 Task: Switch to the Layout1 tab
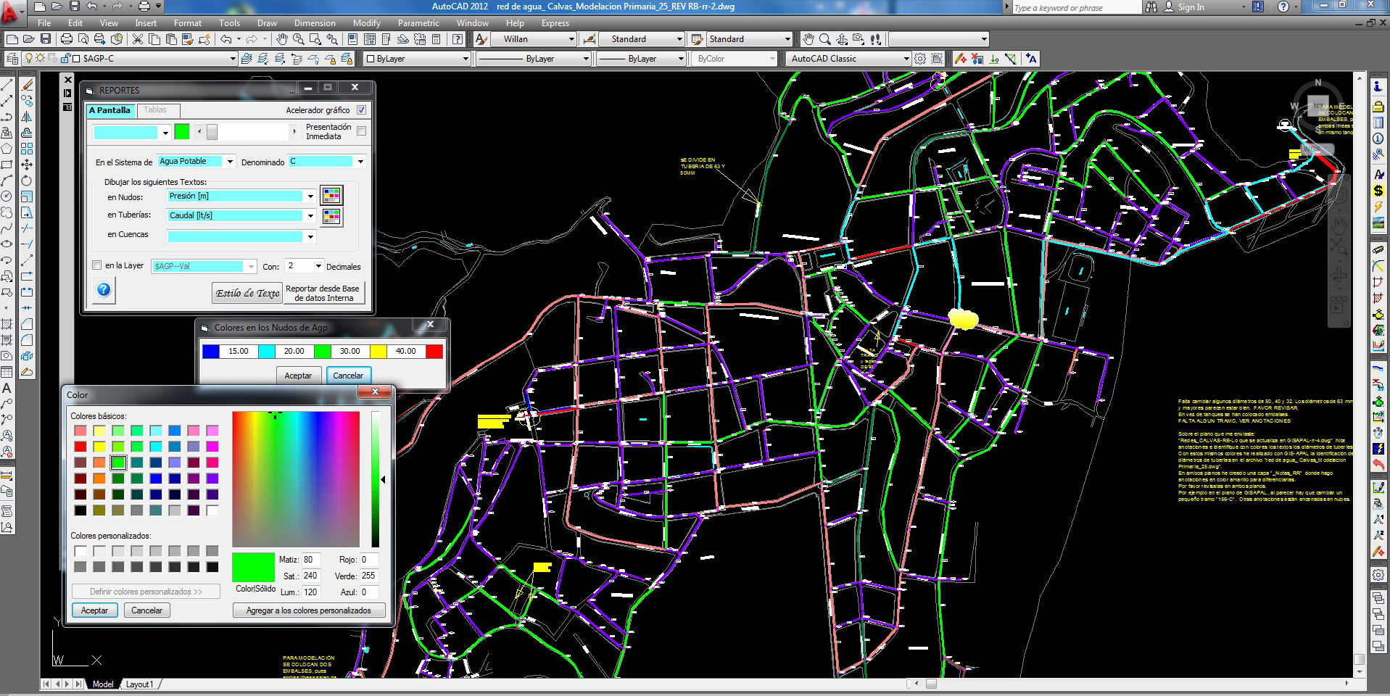tap(139, 684)
